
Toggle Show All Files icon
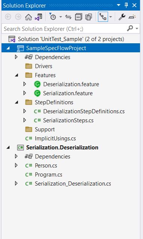[x=89, y=17]
